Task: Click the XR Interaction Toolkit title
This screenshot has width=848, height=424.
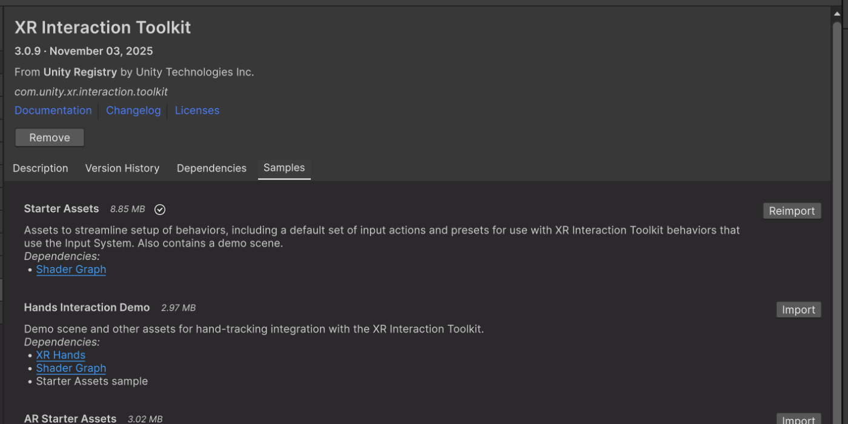Action: (x=102, y=27)
